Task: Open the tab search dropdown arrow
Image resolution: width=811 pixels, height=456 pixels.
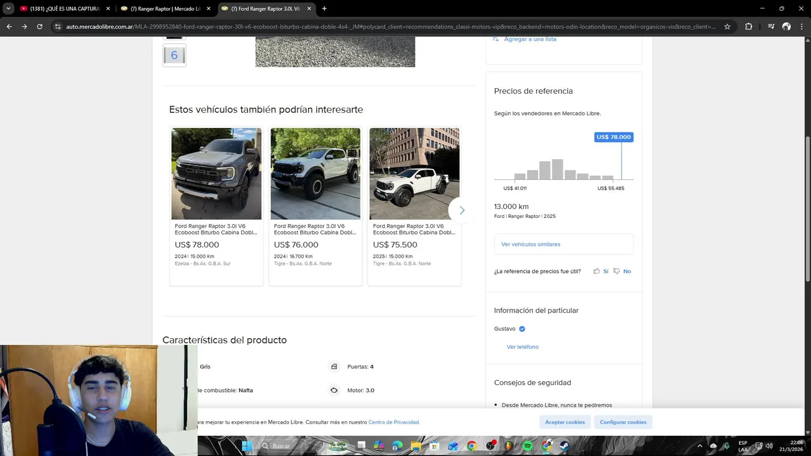Action: click(x=8, y=8)
